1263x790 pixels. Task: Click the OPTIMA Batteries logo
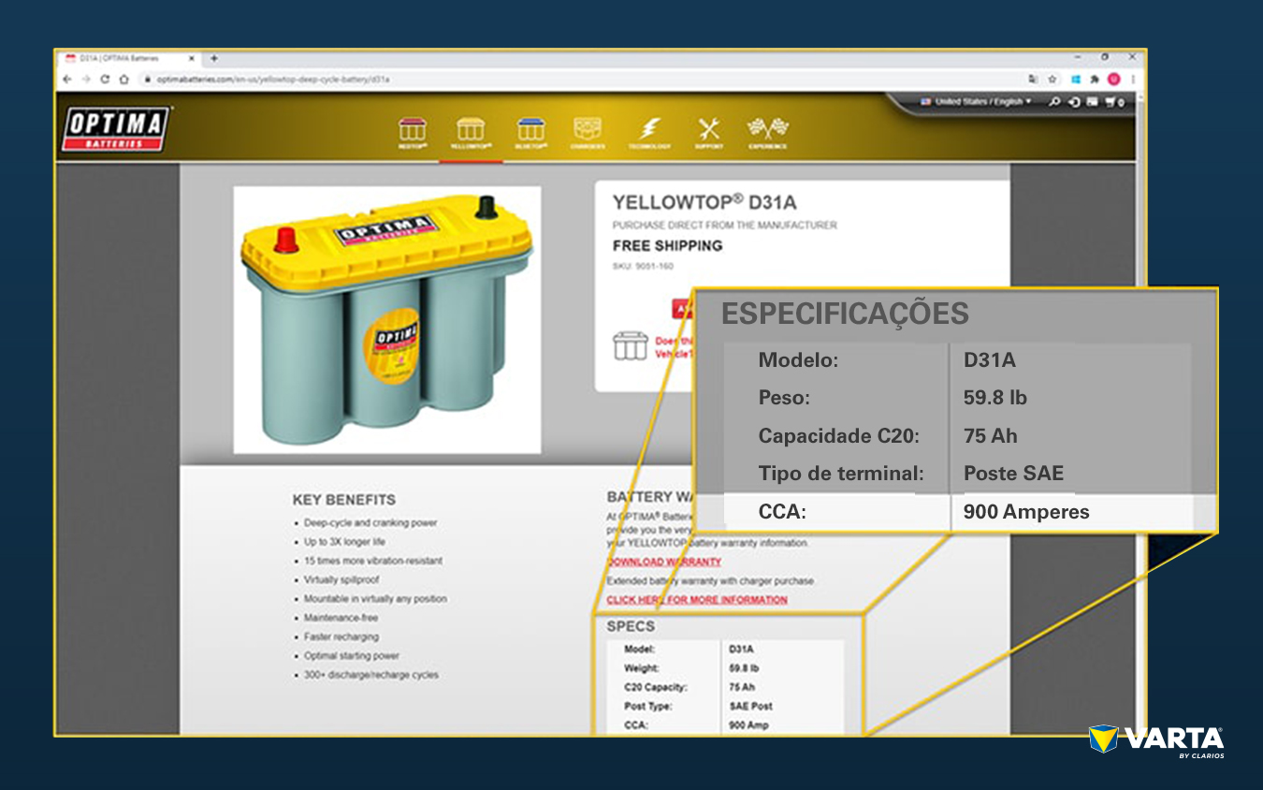(x=116, y=129)
